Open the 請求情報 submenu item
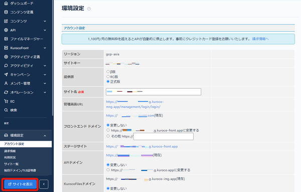The image size is (301, 192). (x=10, y=151)
